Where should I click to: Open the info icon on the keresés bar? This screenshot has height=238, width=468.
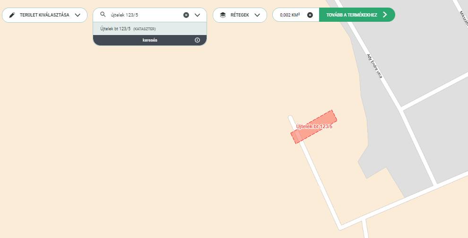click(197, 40)
